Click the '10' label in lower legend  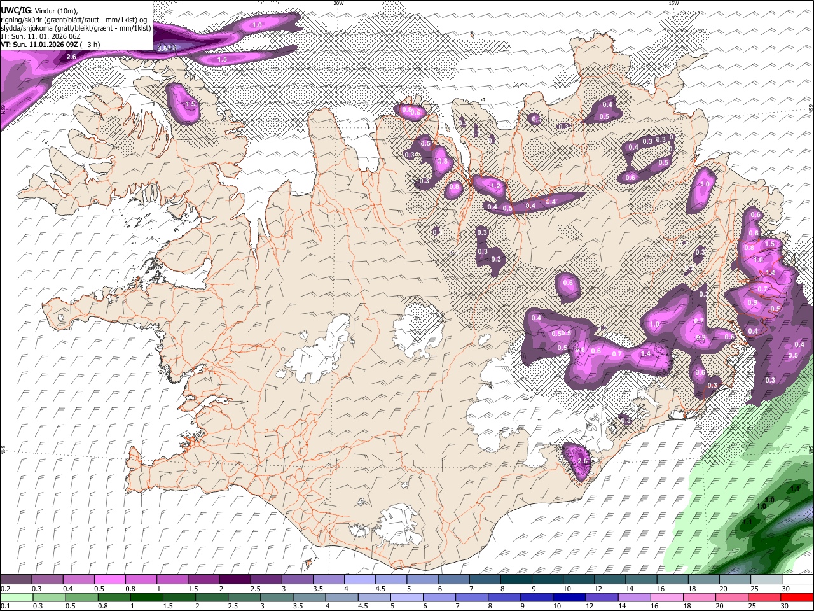coord(557,605)
